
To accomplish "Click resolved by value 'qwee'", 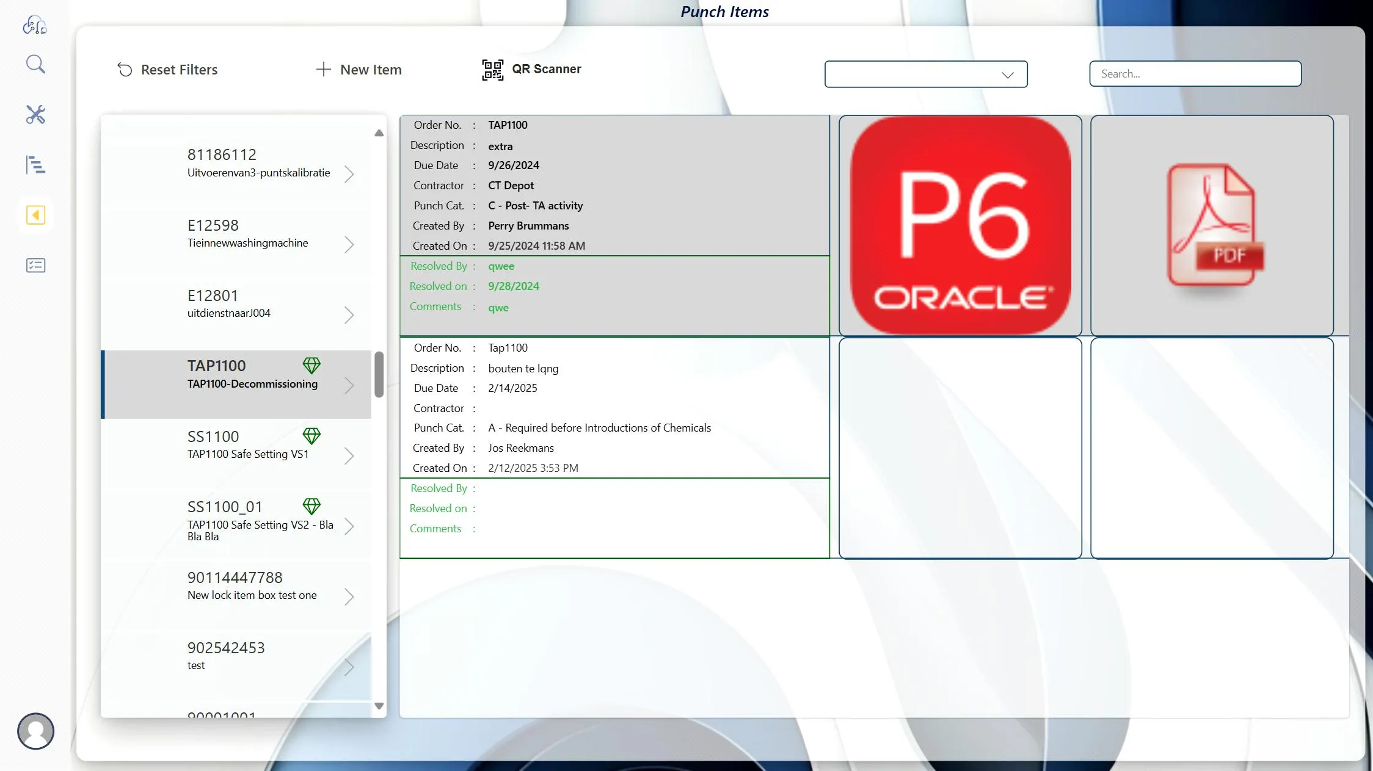I will 501,266.
